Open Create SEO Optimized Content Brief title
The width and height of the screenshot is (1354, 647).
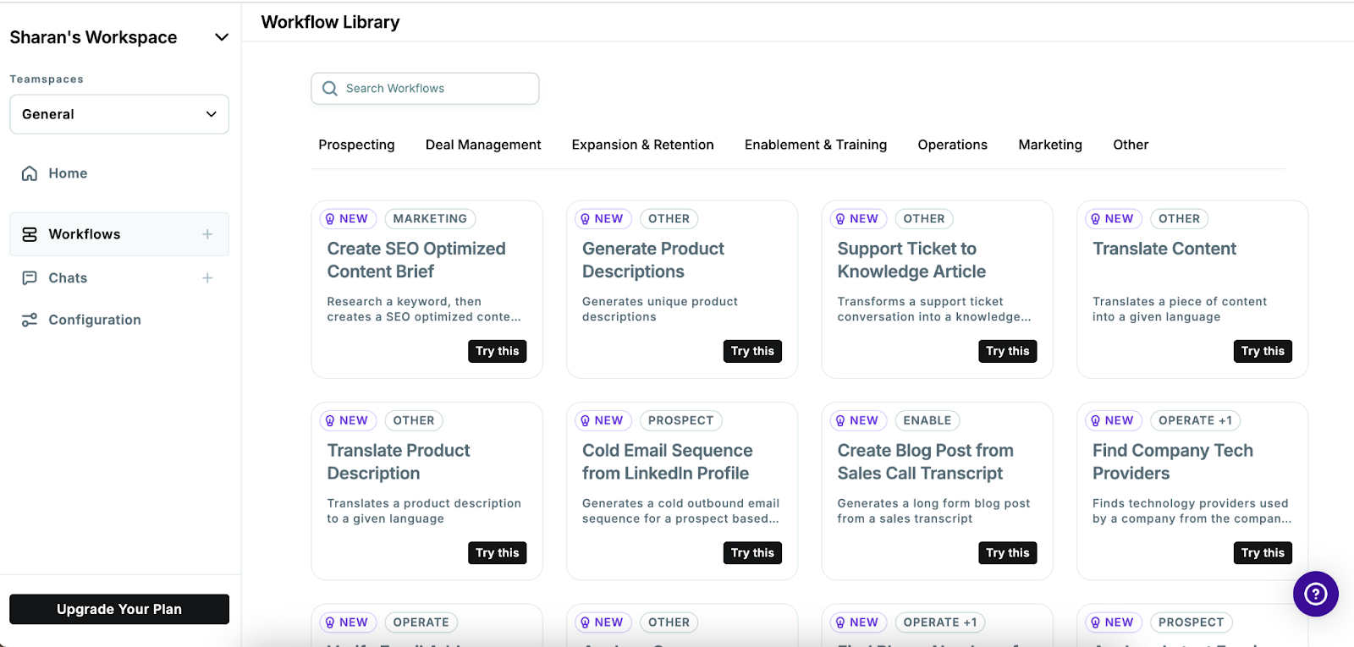[416, 260]
